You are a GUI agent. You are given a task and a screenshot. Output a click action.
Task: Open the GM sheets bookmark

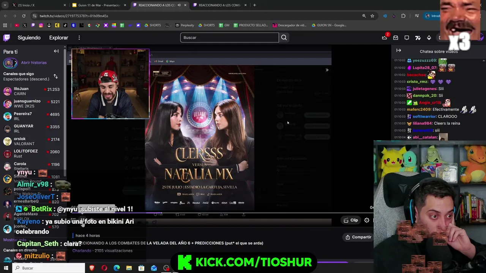(224, 25)
